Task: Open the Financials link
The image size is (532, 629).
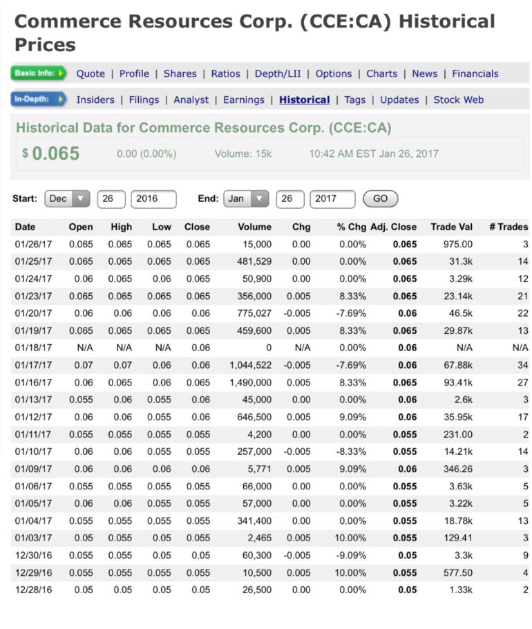Action: [475, 73]
